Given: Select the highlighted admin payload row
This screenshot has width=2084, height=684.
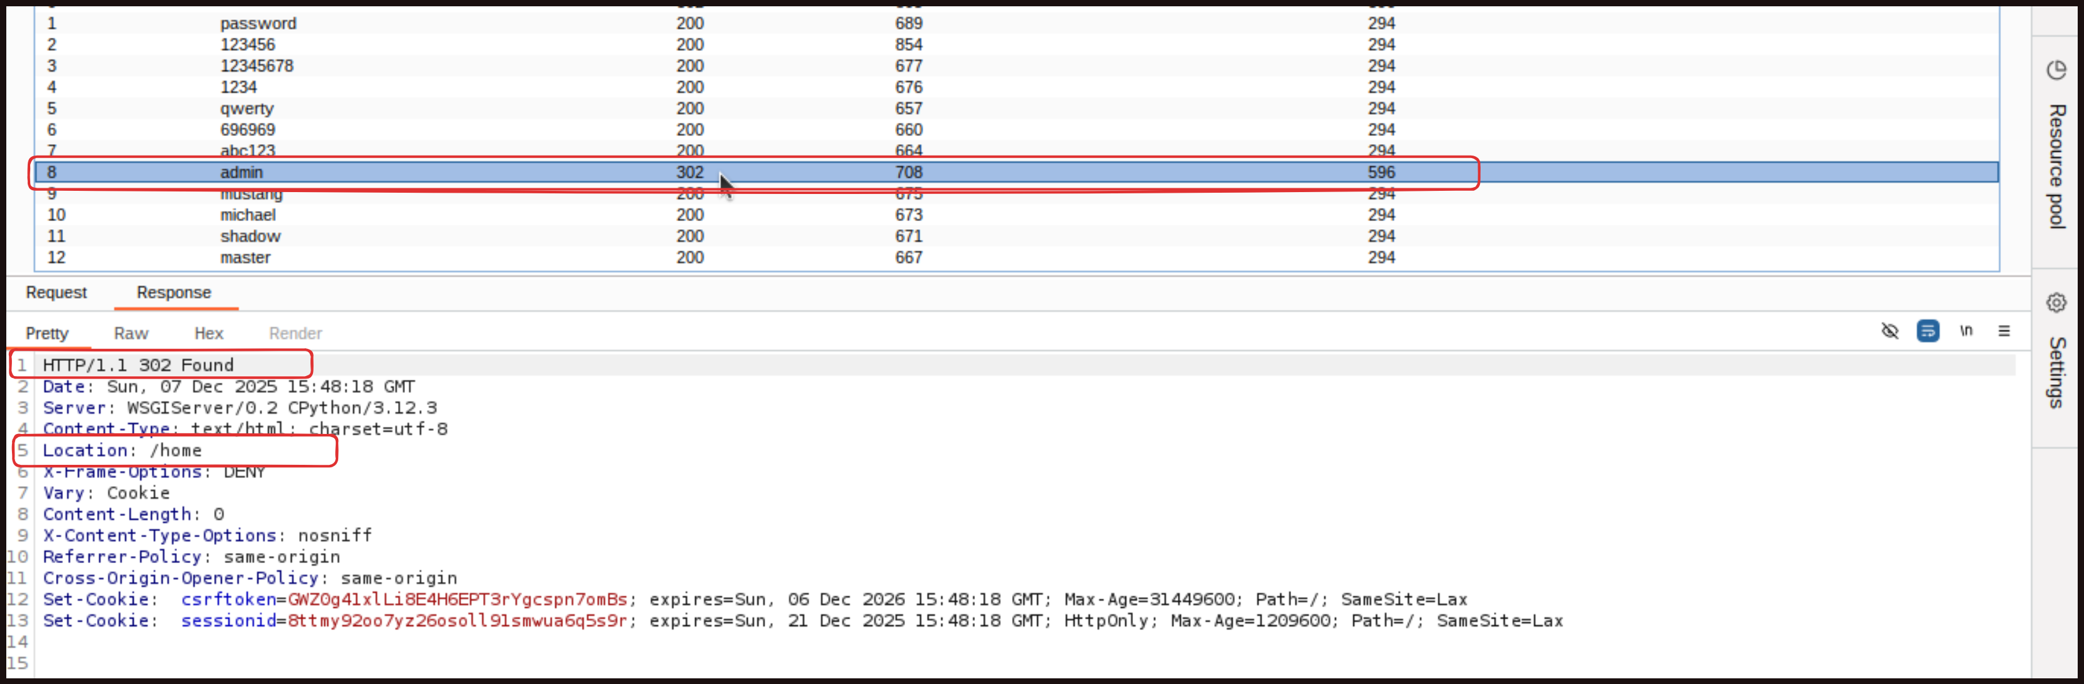Looking at the screenshot, I should 1017,173.
